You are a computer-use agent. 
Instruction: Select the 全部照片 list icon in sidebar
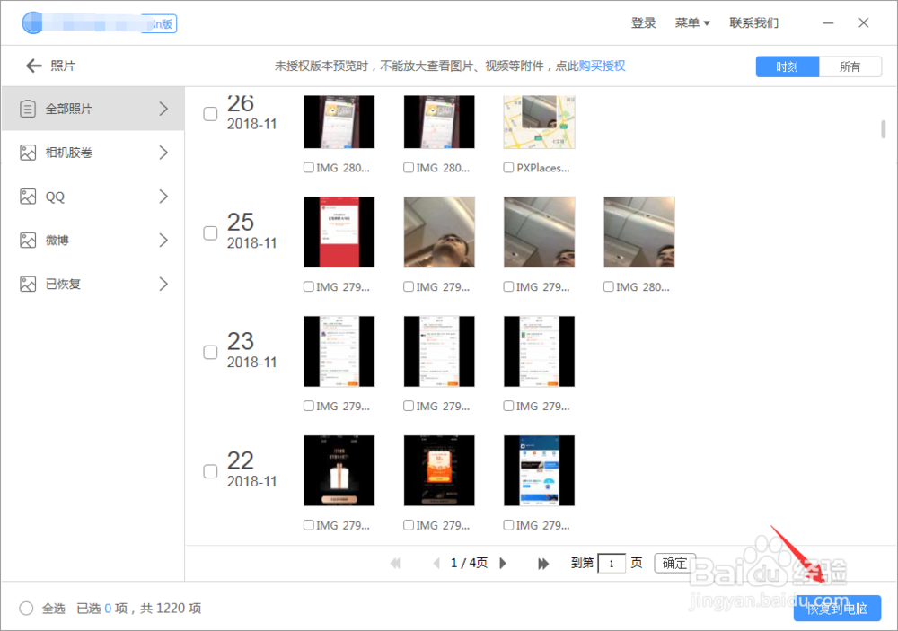[x=25, y=108]
